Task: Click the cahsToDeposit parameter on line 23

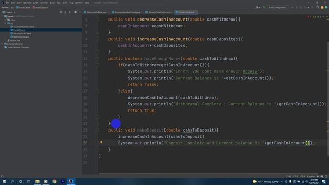Action: coord(198,130)
